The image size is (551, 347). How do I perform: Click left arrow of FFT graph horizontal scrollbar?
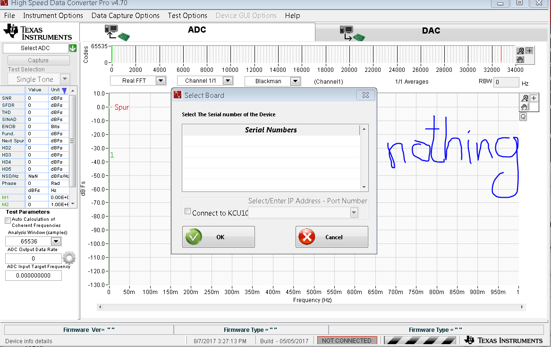pos(100,307)
